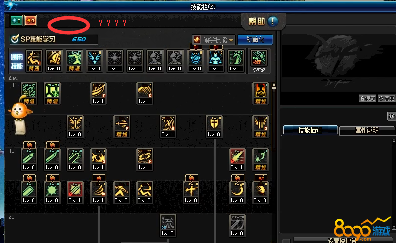This screenshot has height=243, width=396.
Task: Click the crescent moon slash skill icon
Action: 237,190
